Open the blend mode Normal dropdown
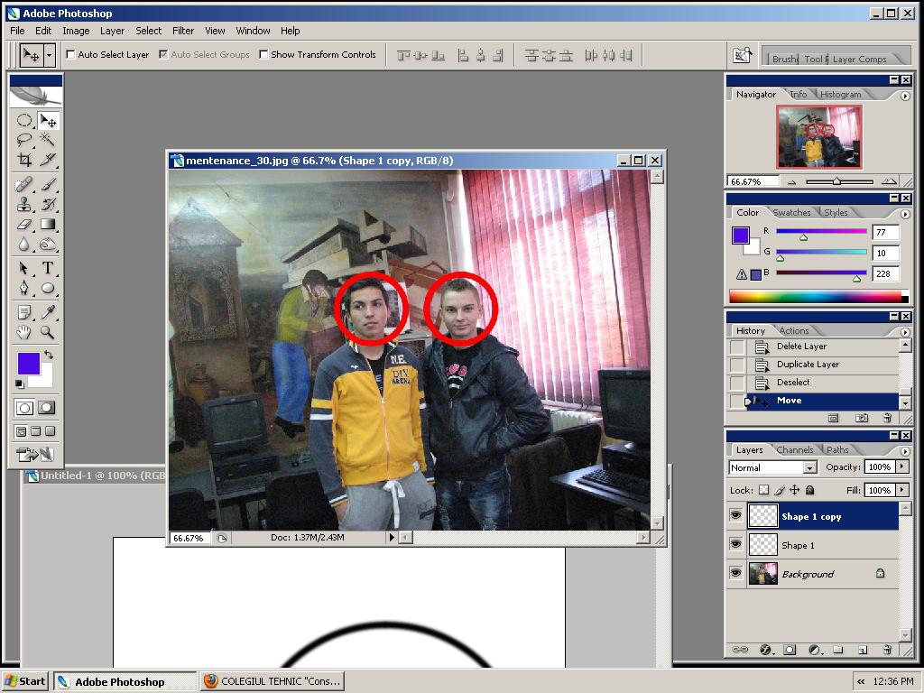Viewport: 924px width, 693px height. [x=810, y=467]
